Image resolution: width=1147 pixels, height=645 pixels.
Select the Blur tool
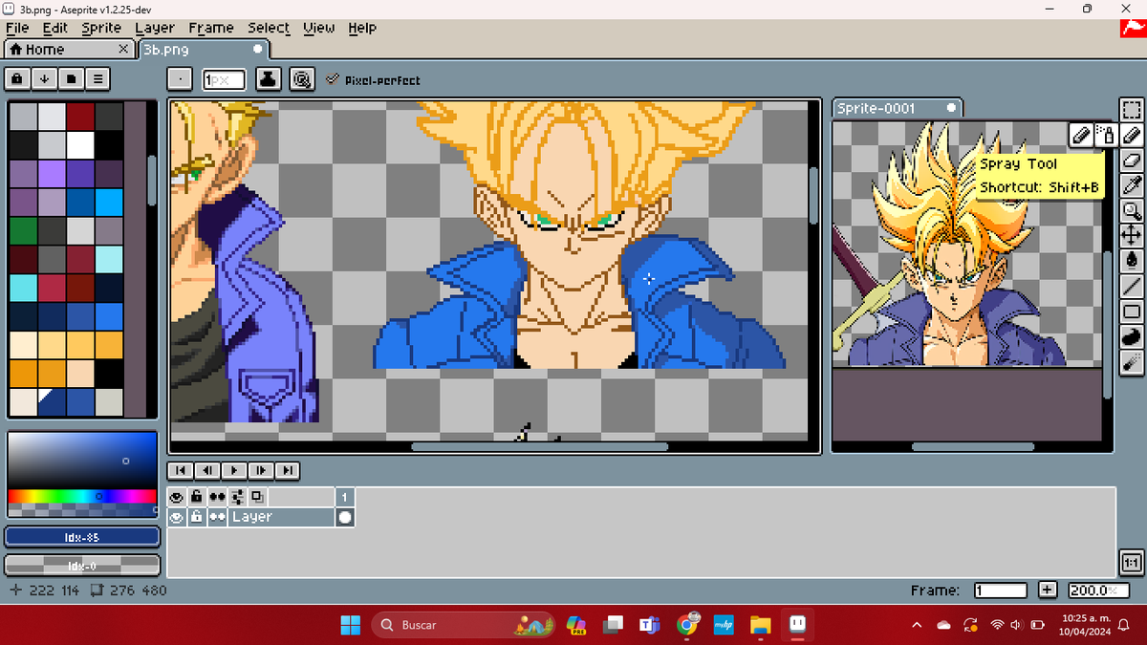point(1132,361)
